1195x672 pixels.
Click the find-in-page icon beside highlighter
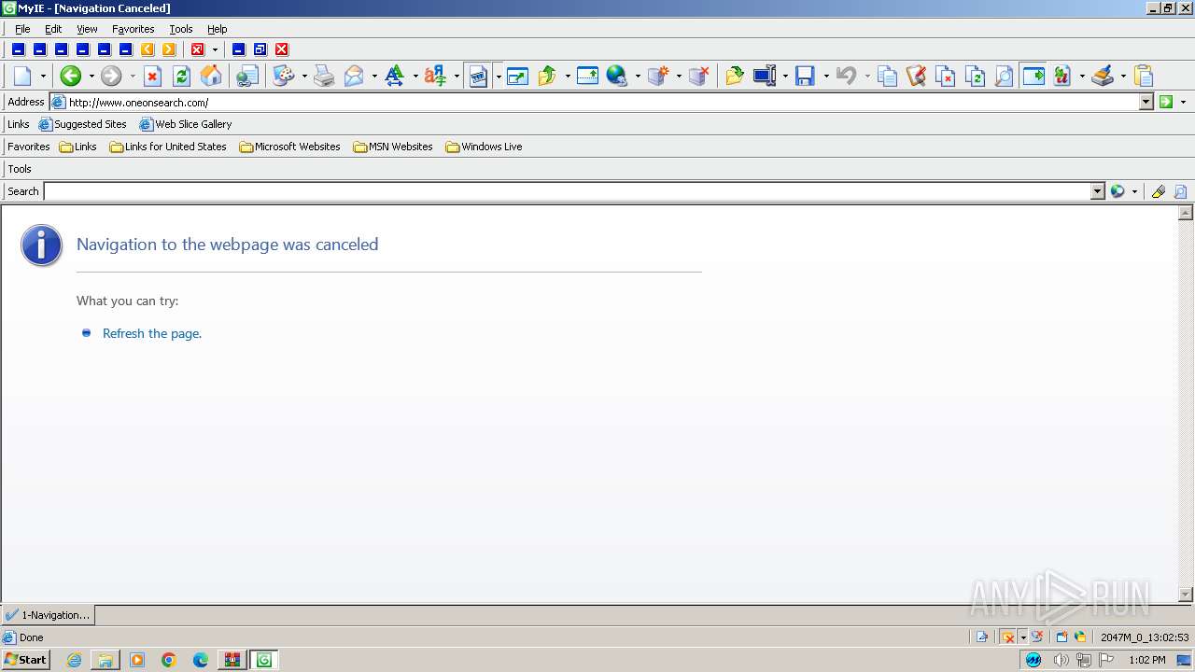pos(1180,191)
